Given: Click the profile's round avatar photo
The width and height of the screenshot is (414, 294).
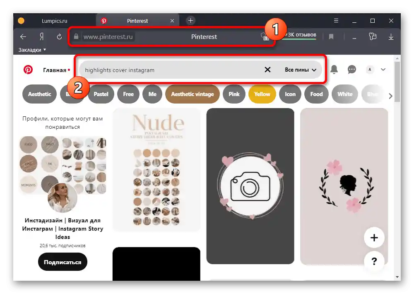Looking at the screenshot, I should point(63,198).
